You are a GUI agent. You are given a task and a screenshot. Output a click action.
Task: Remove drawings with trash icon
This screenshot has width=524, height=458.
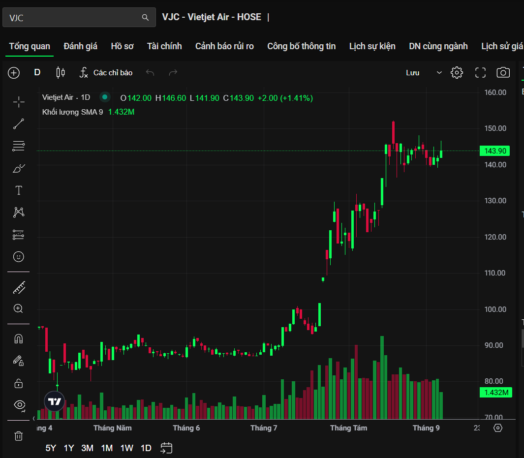[x=19, y=436]
